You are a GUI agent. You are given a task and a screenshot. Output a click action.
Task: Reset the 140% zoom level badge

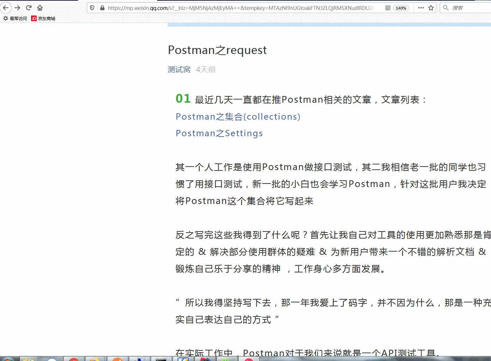401,8
